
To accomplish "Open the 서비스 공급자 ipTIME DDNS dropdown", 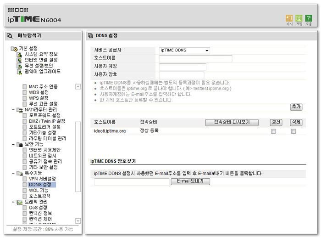I will [184, 50].
